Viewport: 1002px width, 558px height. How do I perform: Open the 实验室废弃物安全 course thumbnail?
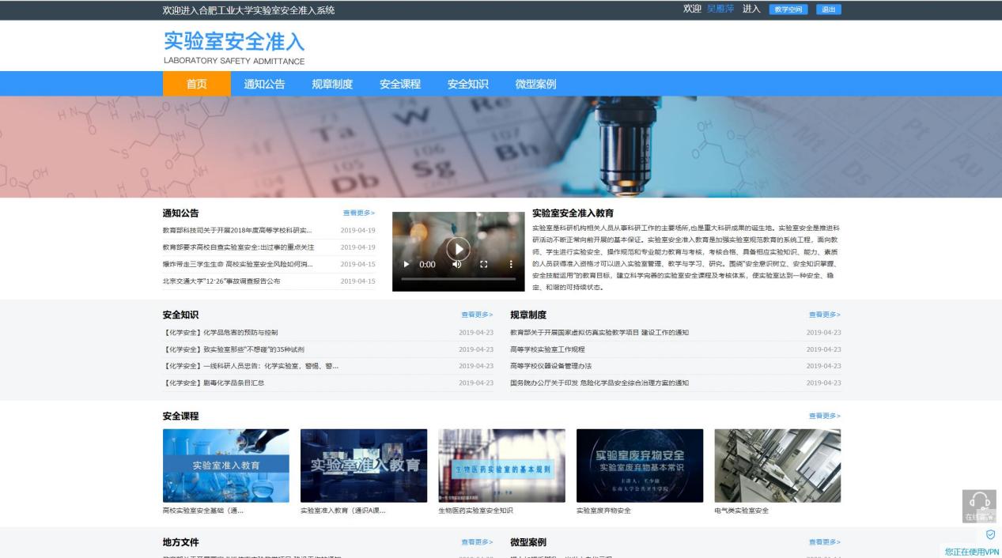coord(639,466)
